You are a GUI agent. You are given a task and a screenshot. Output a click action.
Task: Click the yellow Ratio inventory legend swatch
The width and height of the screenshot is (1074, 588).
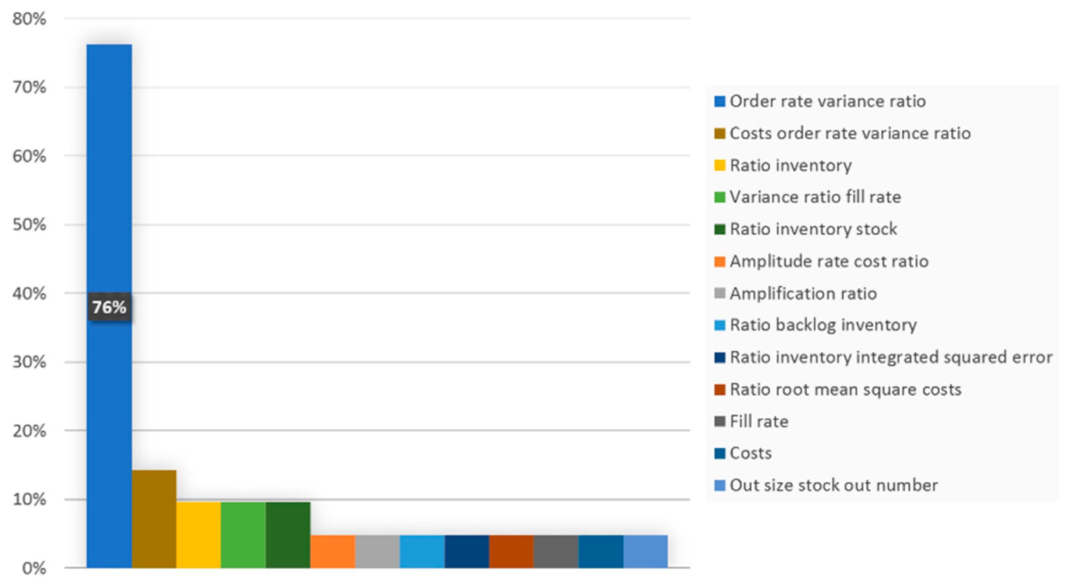[719, 165]
